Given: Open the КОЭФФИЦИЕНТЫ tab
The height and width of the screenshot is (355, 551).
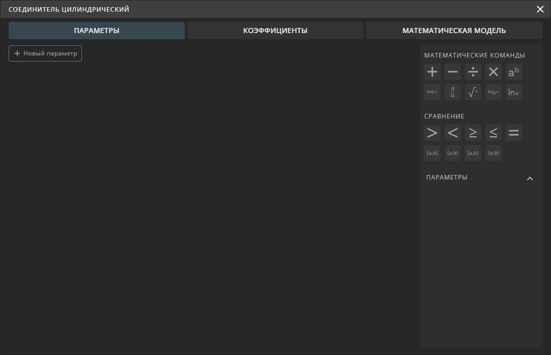Looking at the screenshot, I should coord(275,31).
